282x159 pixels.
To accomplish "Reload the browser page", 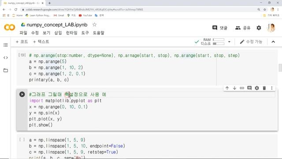I will (x=16, y=10).
